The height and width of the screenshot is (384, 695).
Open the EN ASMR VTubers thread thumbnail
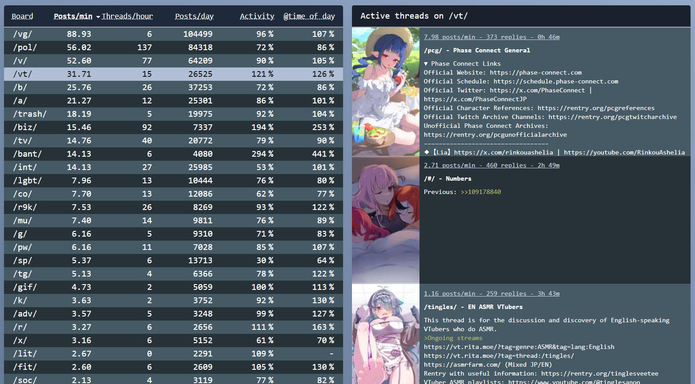pyautogui.click(x=386, y=334)
